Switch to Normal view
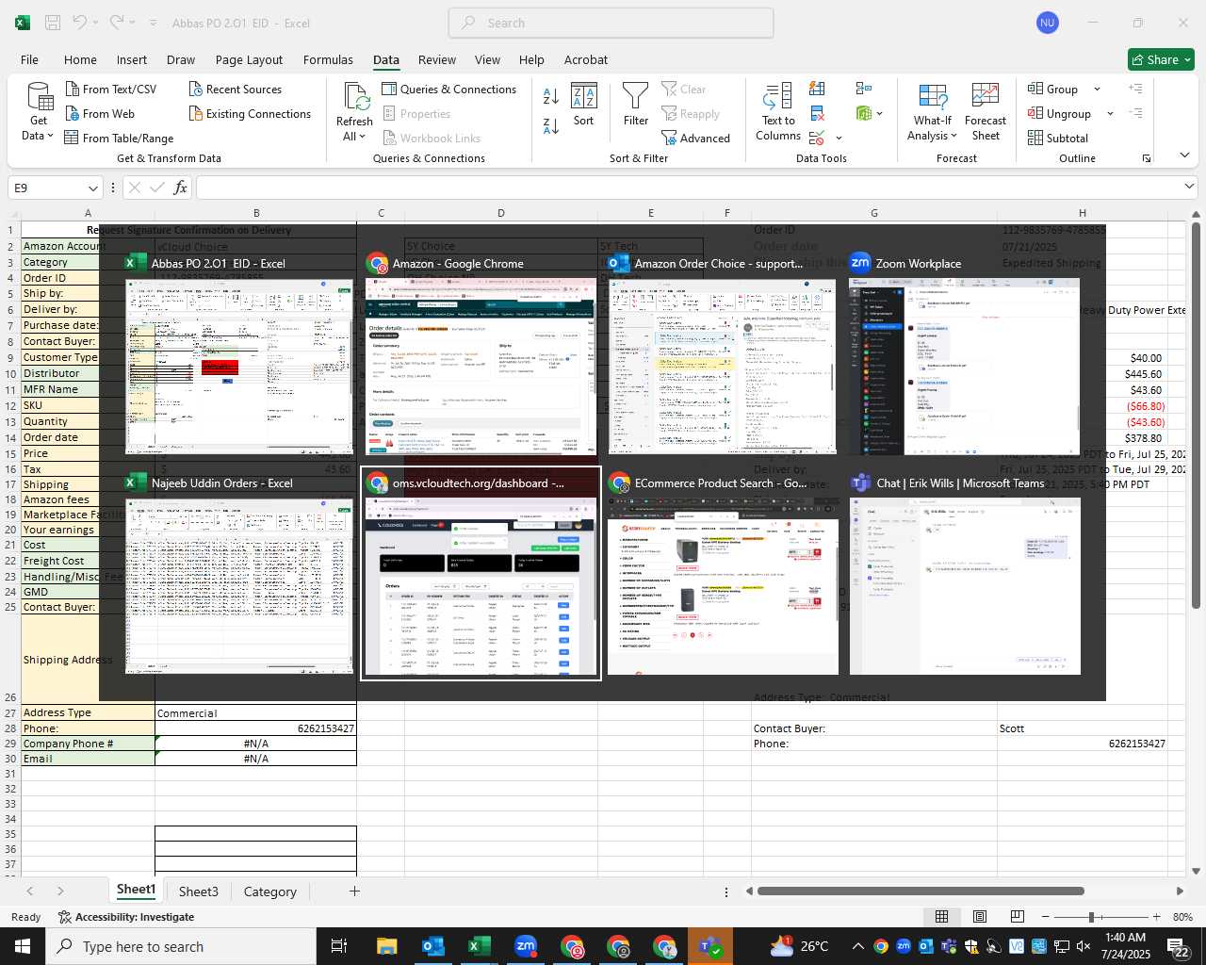This screenshot has height=965, width=1206. 941,917
